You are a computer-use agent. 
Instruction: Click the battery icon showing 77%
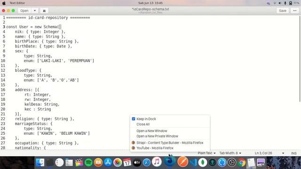[x=291, y=3]
